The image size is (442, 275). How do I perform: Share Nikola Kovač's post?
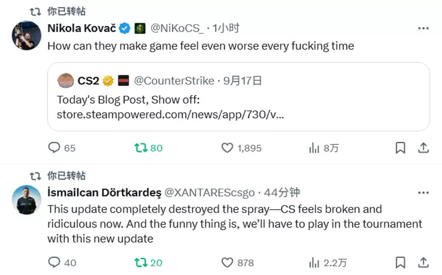pos(423,148)
